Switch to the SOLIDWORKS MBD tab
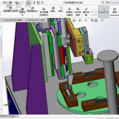 click(35, 20)
